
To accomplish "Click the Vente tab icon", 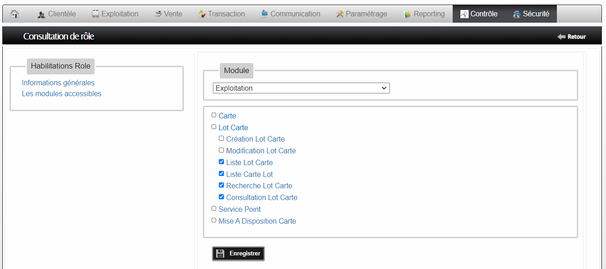I will tap(158, 14).
